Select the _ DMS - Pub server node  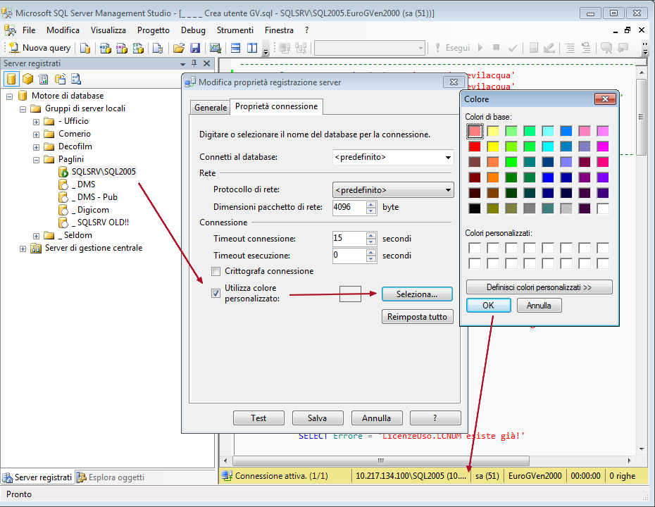click(x=94, y=197)
